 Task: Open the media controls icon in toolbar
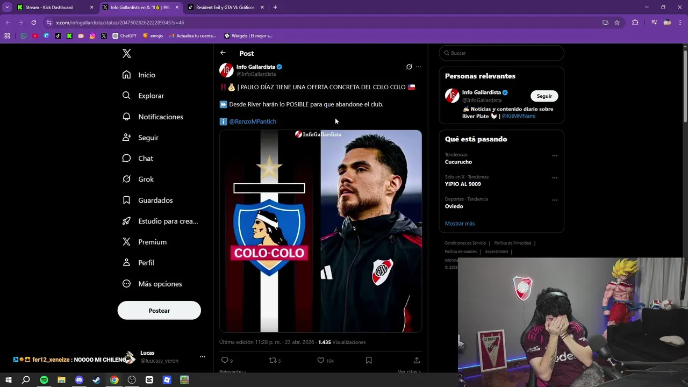click(x=654, y=23)
